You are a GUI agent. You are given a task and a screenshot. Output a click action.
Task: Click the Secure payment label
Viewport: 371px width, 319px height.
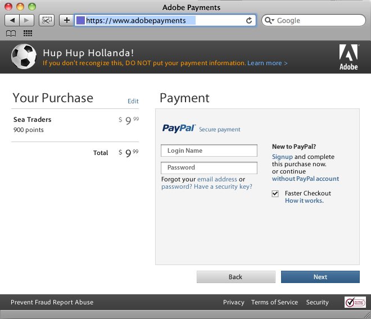pos(220,130)
